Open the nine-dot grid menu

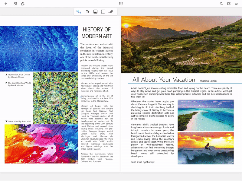coord(121,4)
